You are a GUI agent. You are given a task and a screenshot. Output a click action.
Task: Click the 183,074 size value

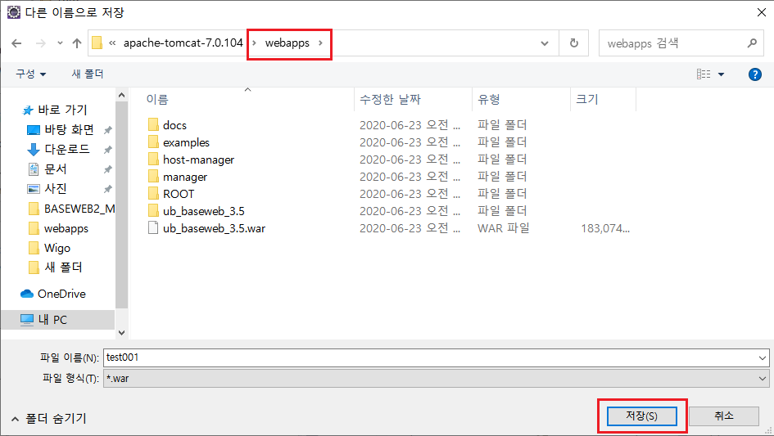click(x=605, y=228)
